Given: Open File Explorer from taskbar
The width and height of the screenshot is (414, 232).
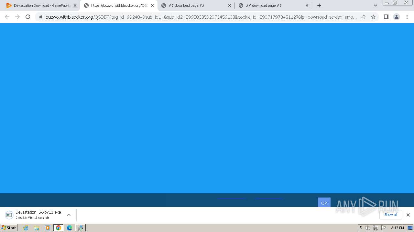Looking at the screenshot, I should point(37,228).
